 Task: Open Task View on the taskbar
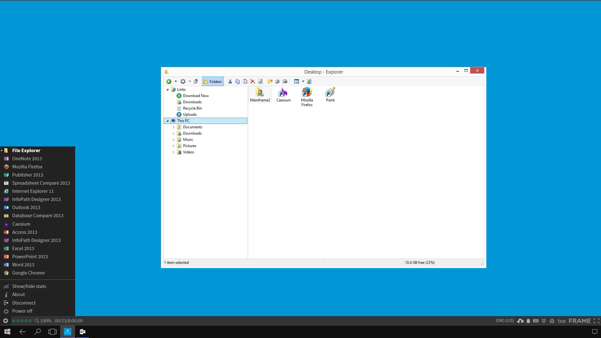[x=53, y=332]
